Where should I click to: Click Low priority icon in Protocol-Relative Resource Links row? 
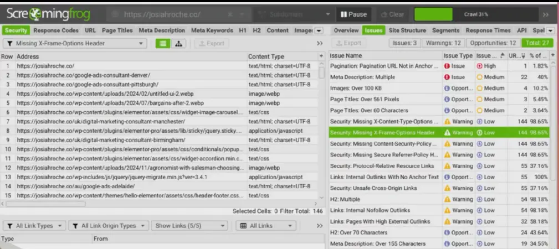coord(480,166)
